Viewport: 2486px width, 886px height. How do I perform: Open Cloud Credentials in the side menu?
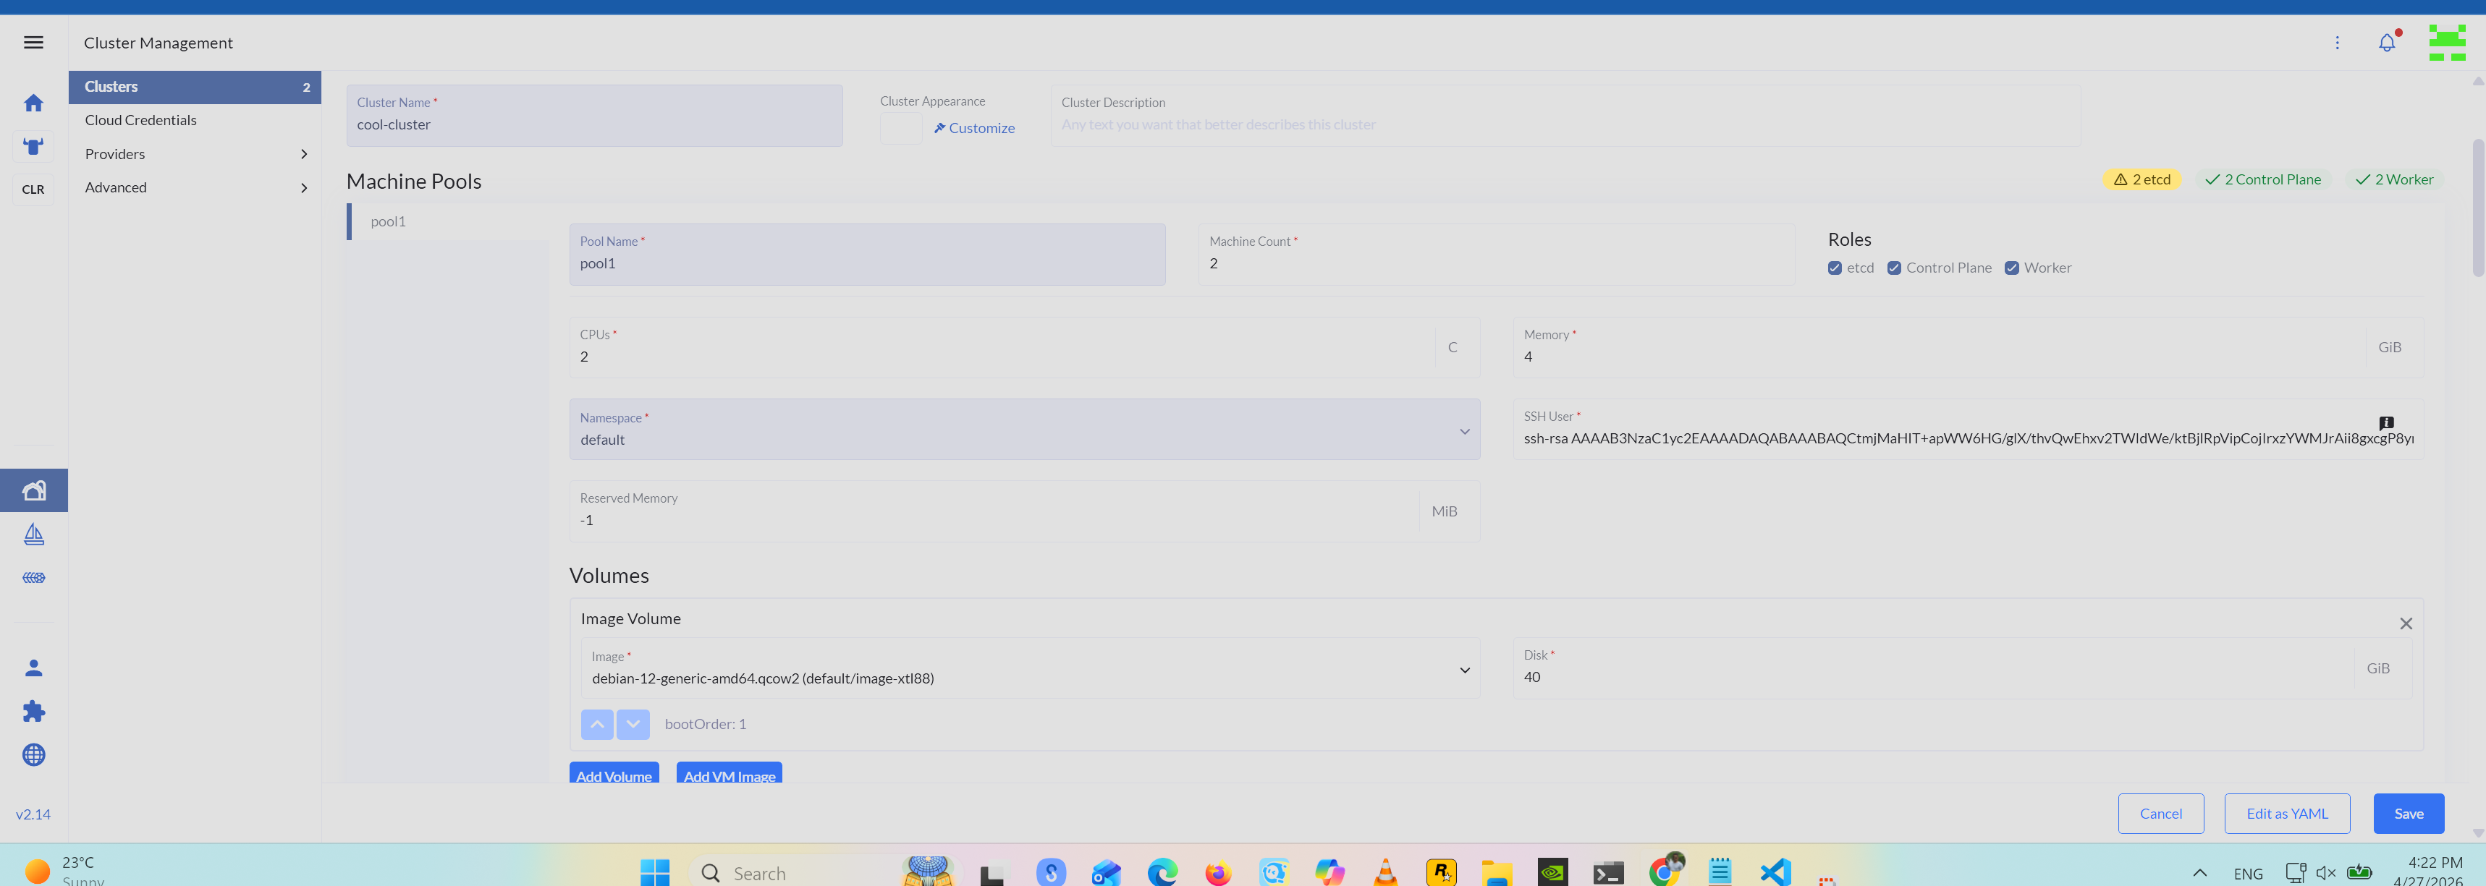[141, 121]
